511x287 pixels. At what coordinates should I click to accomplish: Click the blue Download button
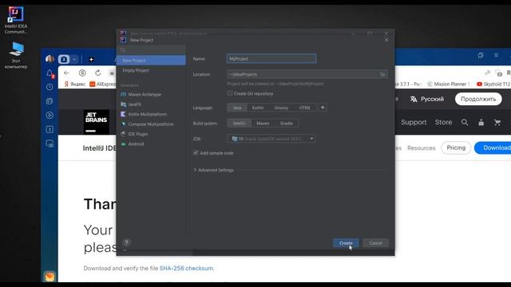point(493,147)
